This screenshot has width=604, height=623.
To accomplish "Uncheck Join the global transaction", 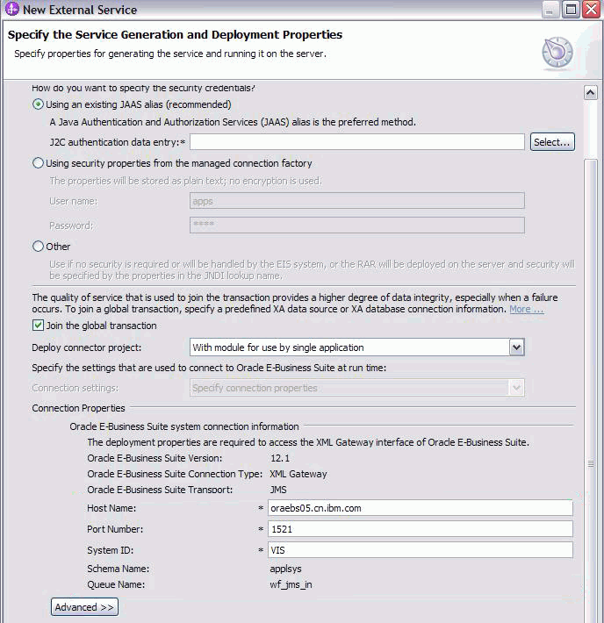I will tap(38, 326).
